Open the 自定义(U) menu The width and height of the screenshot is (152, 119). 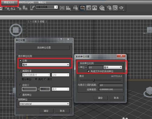click(9, 2)
